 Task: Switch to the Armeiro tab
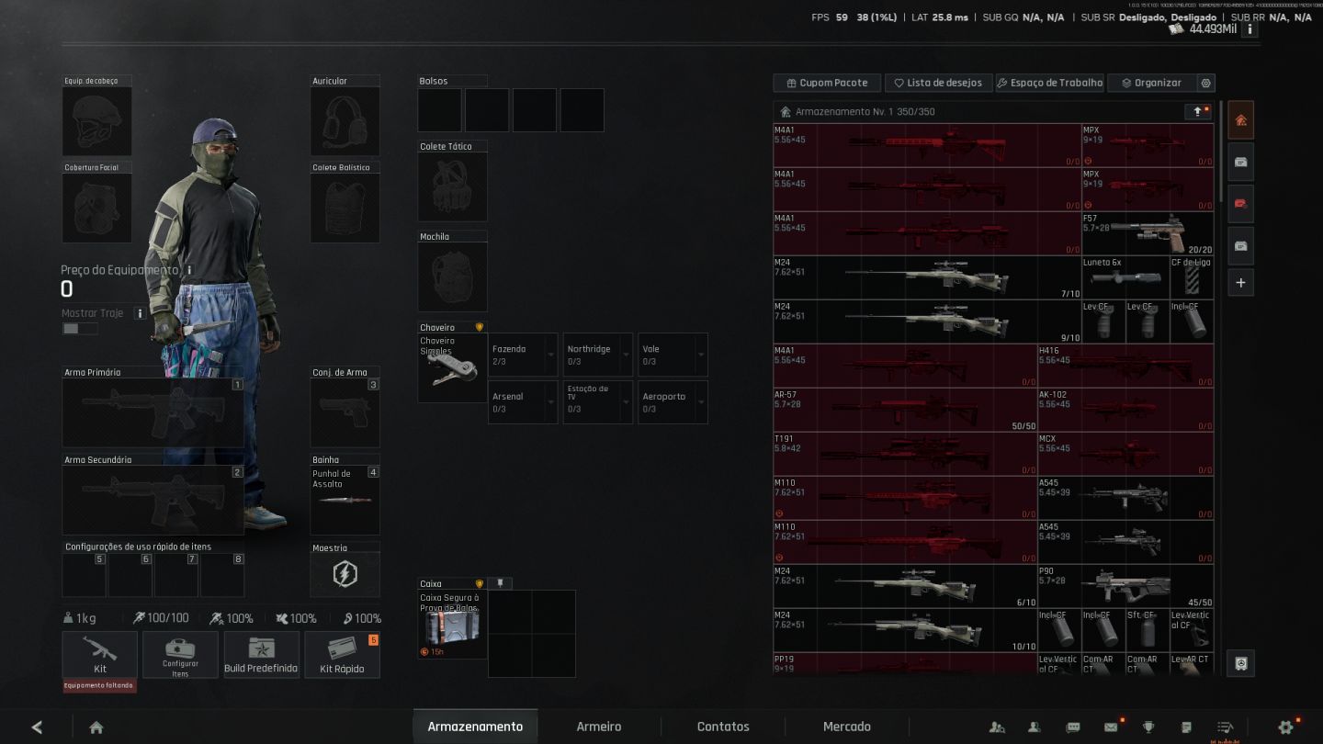pyautogui.click(x=599, y=727)
